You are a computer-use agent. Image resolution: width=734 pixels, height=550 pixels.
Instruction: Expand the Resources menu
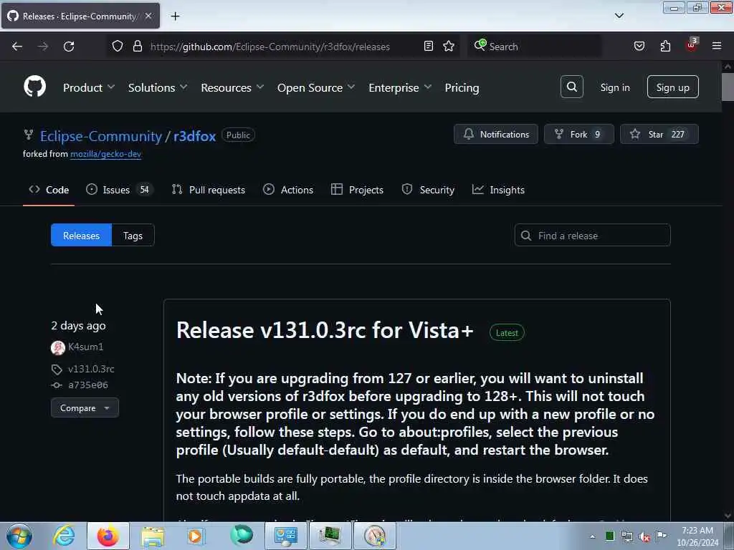232,87
